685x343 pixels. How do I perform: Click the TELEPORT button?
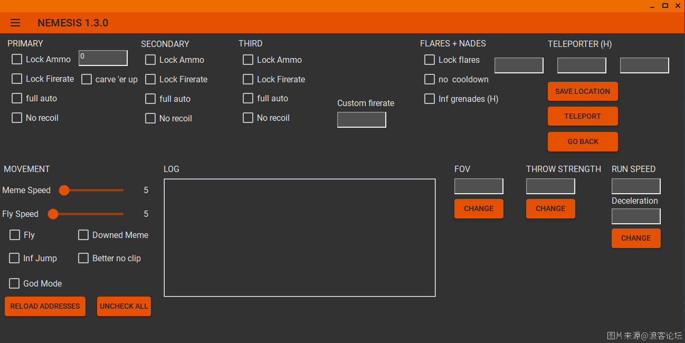click(x=583, y=116)
